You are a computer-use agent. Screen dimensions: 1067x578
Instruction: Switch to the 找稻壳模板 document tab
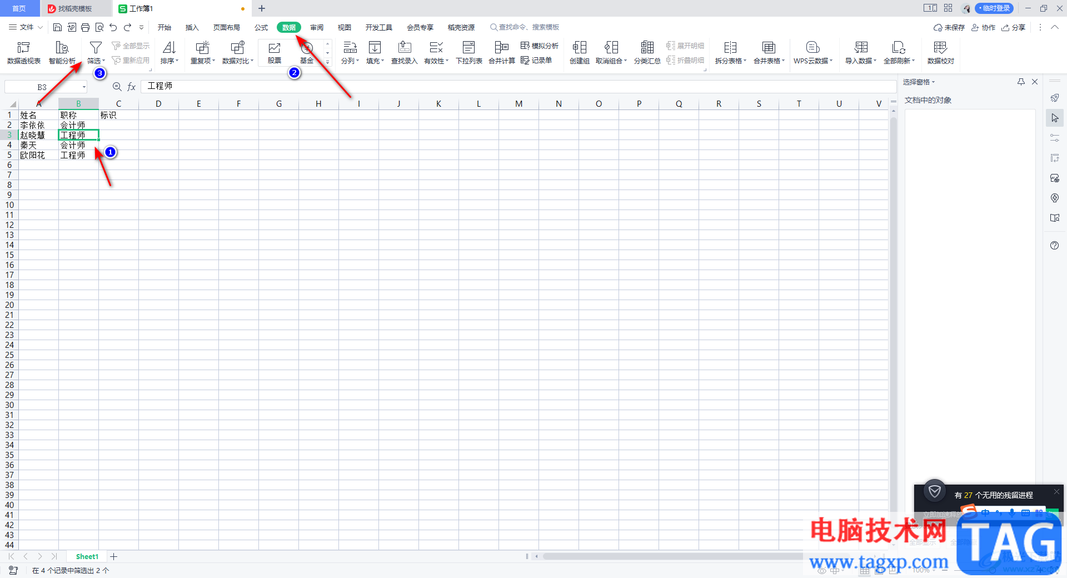coord(75,8)
